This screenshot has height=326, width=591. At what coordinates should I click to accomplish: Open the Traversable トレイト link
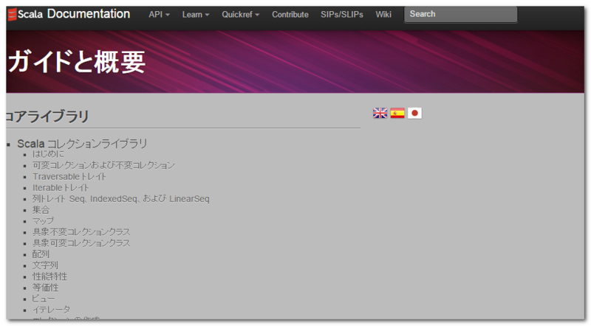pyautogui.click(x=69, y=176)
